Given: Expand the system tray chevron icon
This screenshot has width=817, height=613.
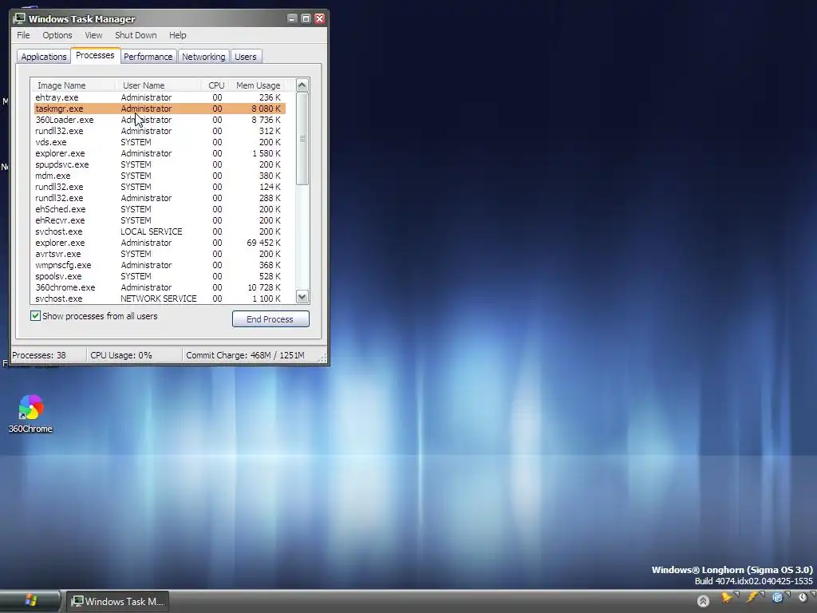Looking at the screenshot, I should pos(703,601).
